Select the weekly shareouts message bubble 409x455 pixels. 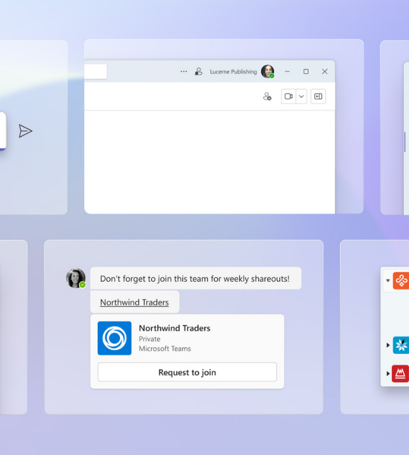[x=196, y=278]
